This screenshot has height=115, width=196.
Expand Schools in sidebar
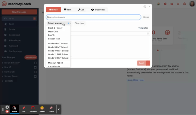coord(3,81)
